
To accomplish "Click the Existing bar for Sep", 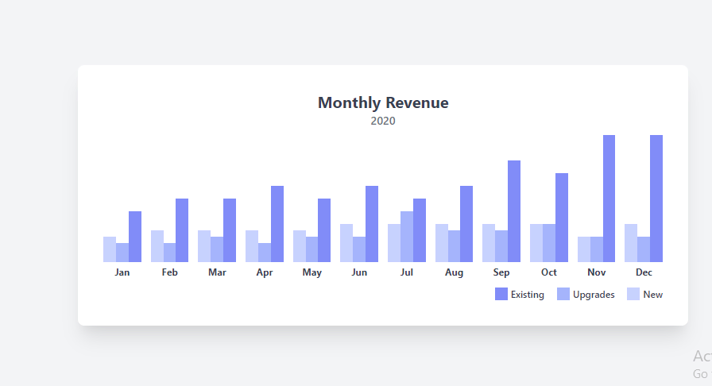I will point(514,211).
